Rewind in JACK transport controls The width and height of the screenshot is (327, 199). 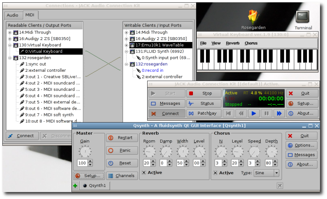tap(241, 113)
